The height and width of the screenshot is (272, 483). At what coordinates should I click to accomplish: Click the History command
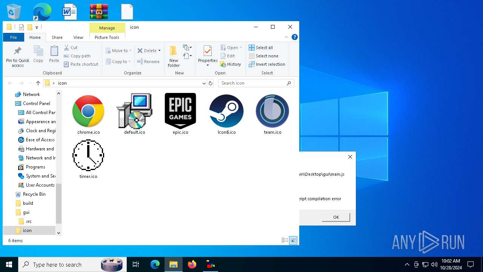231,64
